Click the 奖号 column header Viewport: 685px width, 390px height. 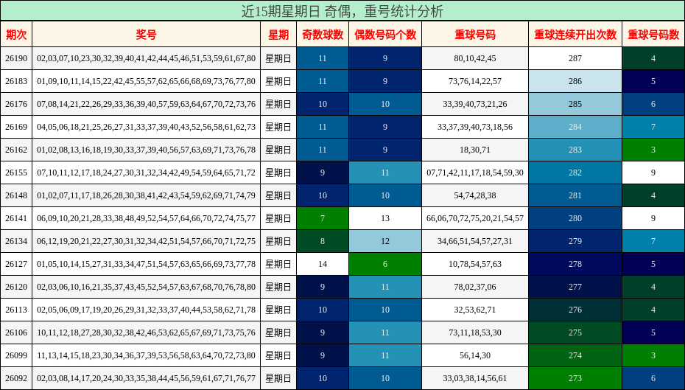pos(147,35)
